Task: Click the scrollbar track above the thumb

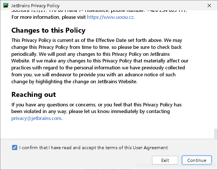Action: (x=216, y=69)
